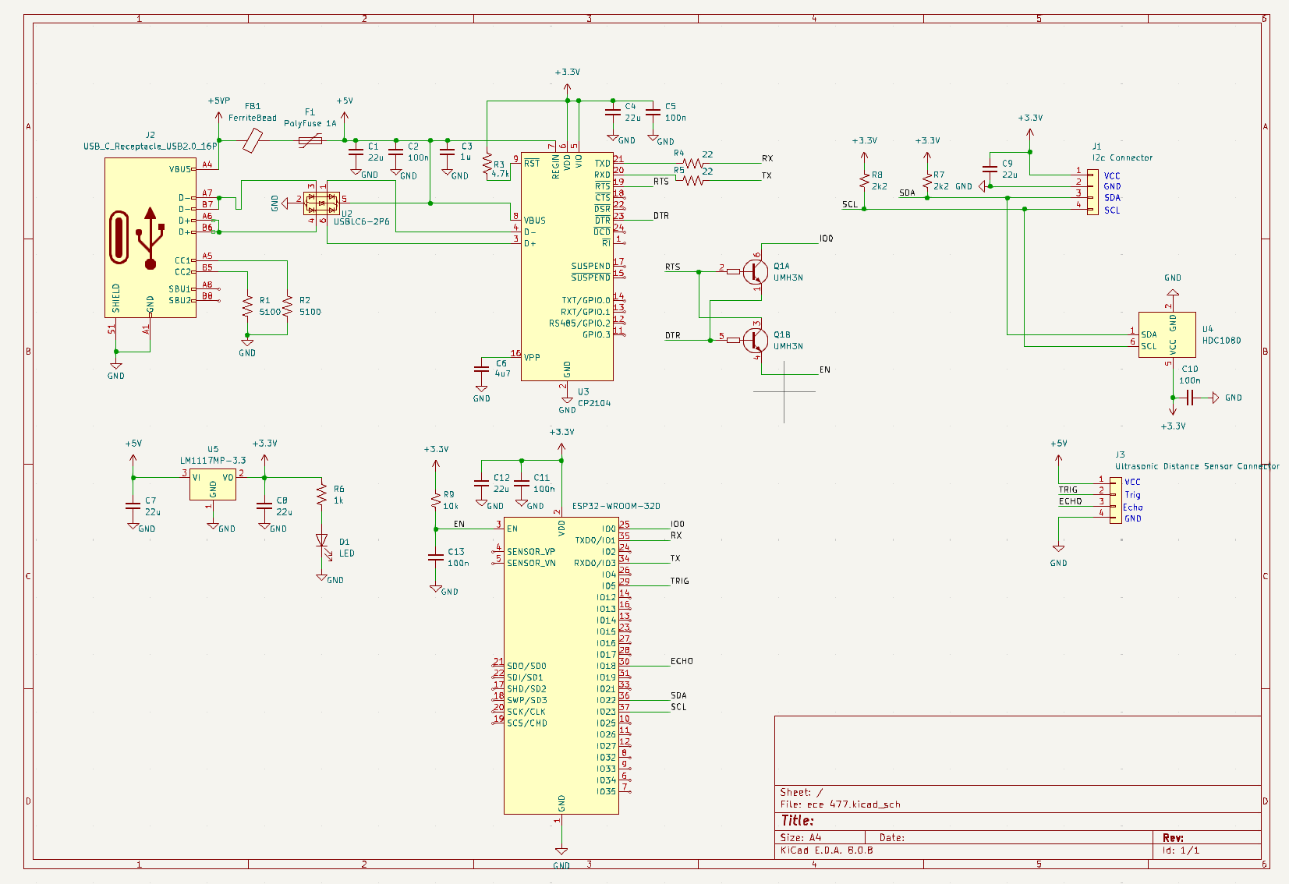Click the D1 LED symbol
This screenshot has height=884, width=1289.
[x=321, y=541]
